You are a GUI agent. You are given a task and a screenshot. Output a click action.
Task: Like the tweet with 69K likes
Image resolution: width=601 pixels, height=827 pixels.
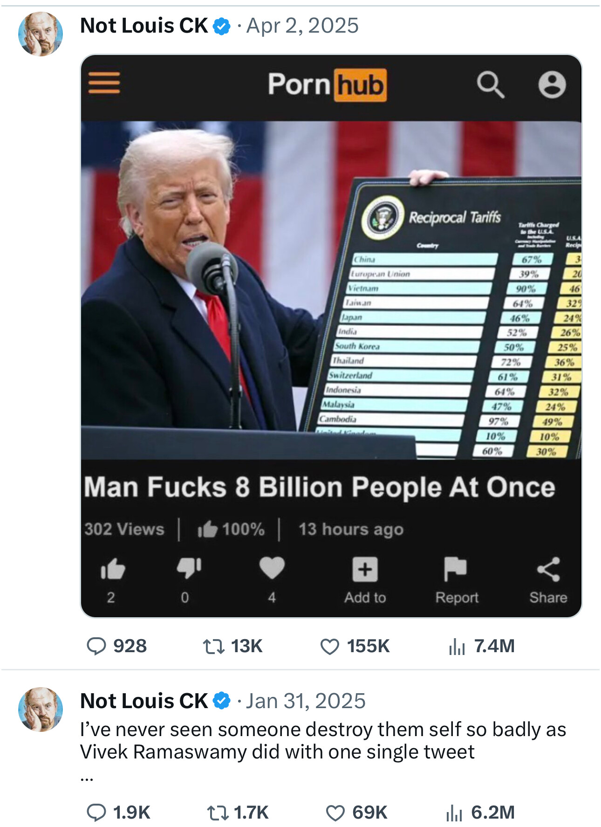click(x=335, y=813)
